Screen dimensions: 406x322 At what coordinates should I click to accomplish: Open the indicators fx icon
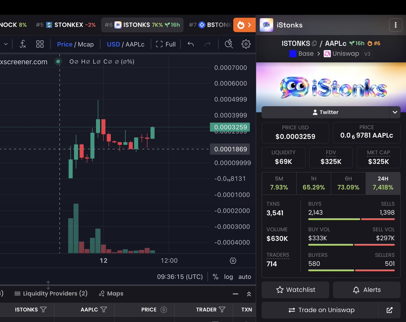pos(23,44)
